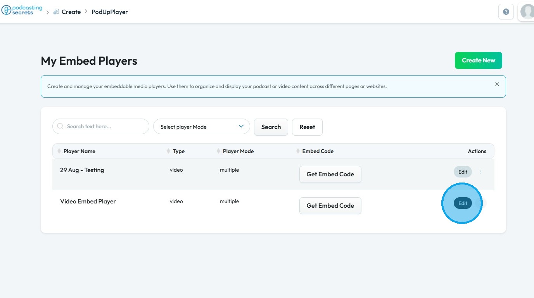
Task: Open the help question mark icon
Action: click(x=506, y=12)
